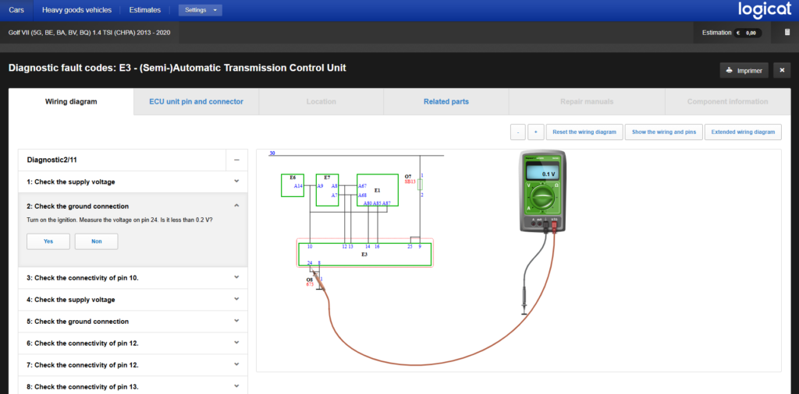Switch to ECU unit pin and connector tab
Viewport: 799px width, 394px height.
pyautogui.click(x=196, y=102)
